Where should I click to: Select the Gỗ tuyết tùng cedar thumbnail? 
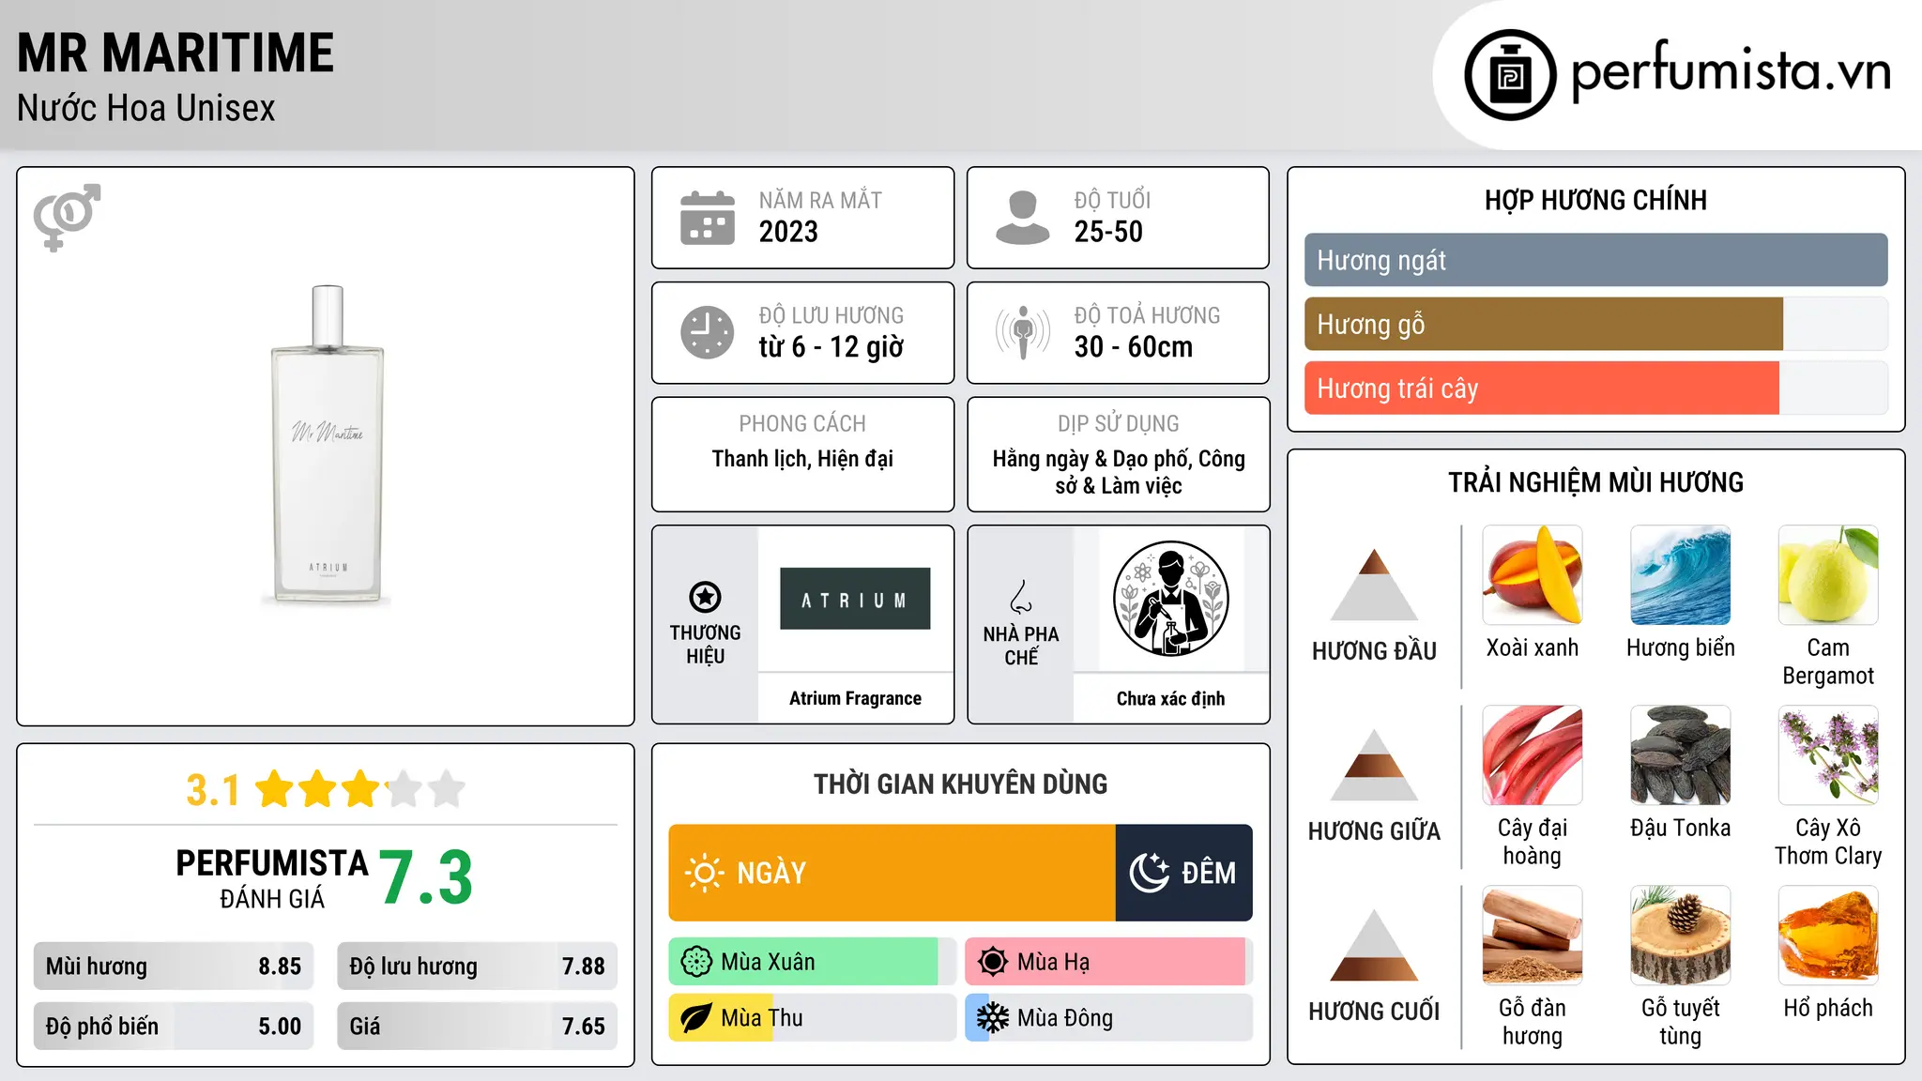1681,936
